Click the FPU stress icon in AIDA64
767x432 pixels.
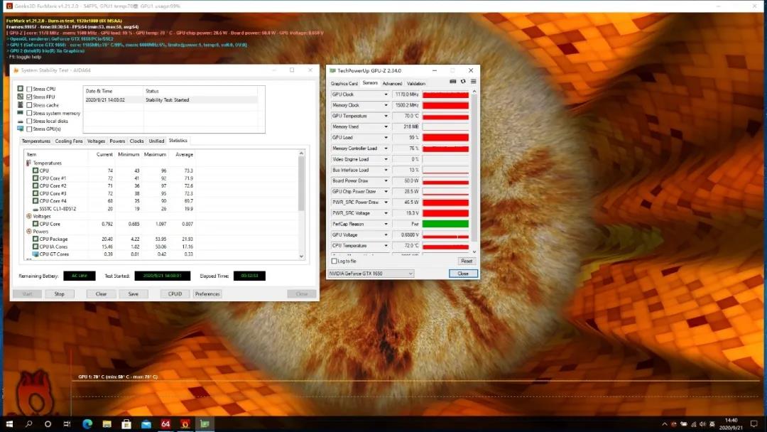click(20, 97)
